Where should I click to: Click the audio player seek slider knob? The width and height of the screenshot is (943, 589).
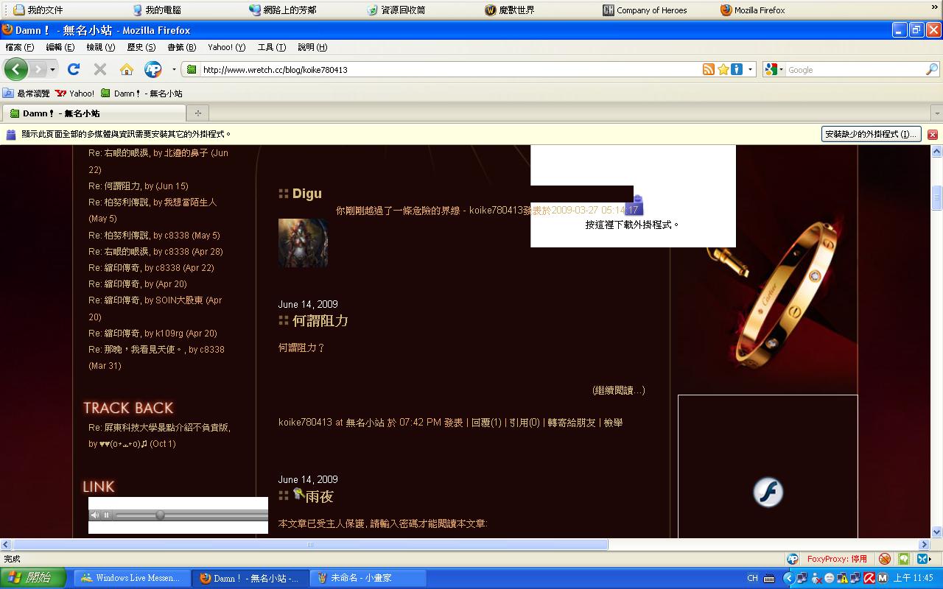(160, 515)
